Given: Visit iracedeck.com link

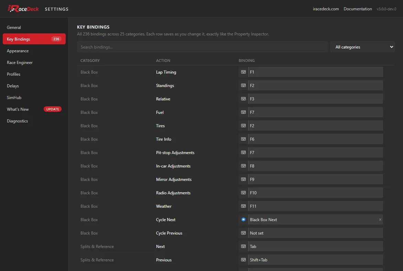Looking at the screenshot, I should coord(326,9).
